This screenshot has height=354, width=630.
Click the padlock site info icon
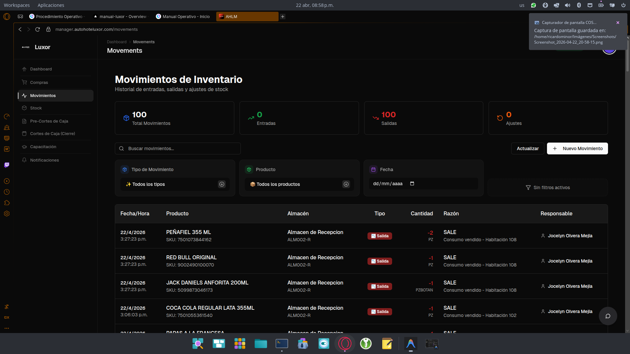tap(48, 29)
